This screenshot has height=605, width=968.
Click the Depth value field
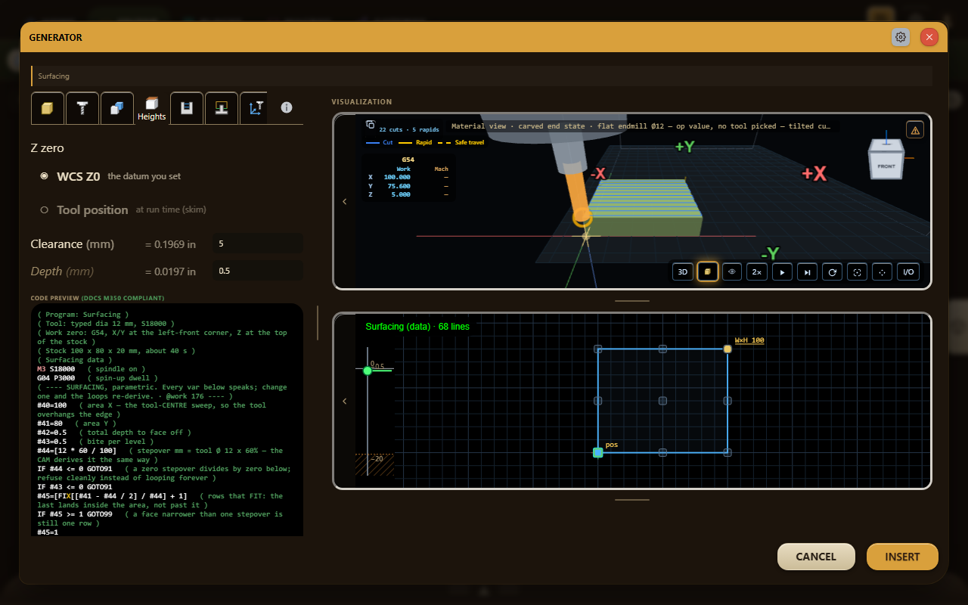pyautogui.click(x=258, y=271)
